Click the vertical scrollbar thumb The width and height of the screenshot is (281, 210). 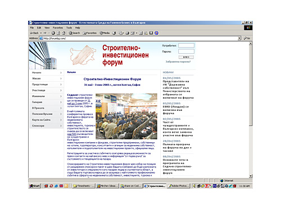click(251, 86)
